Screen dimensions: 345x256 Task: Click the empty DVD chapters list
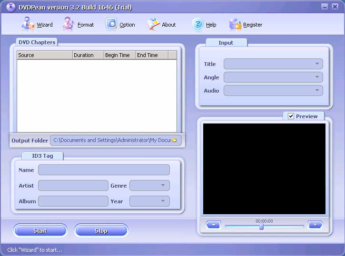pos(97,96)
